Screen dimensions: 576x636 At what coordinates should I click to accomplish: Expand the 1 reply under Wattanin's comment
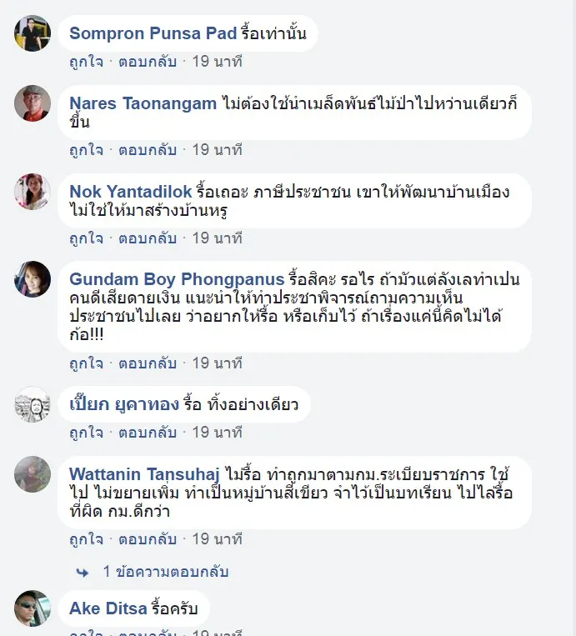click(x=165, y=572)
